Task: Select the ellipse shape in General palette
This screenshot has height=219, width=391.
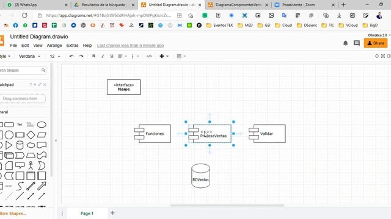Action: (42, 125)
